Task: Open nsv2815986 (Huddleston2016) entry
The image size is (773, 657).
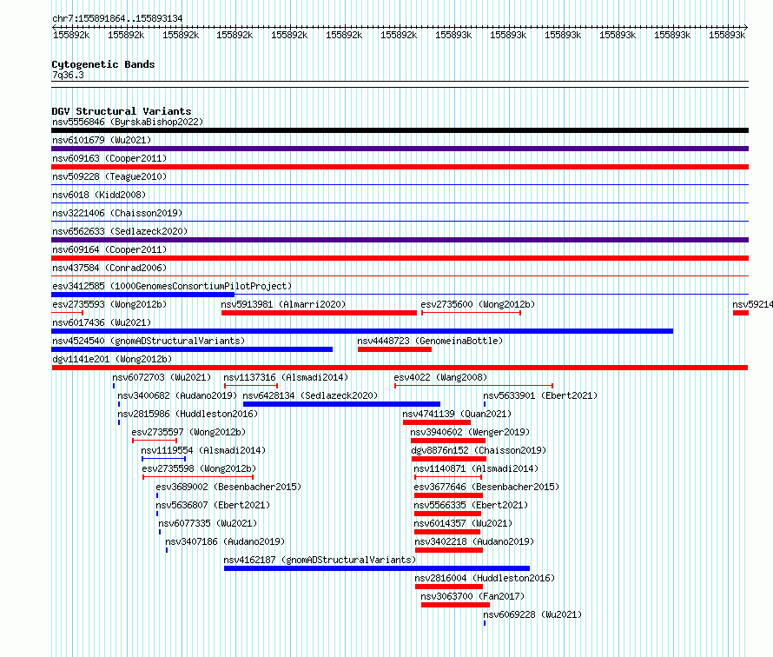Action: (188, 414)
